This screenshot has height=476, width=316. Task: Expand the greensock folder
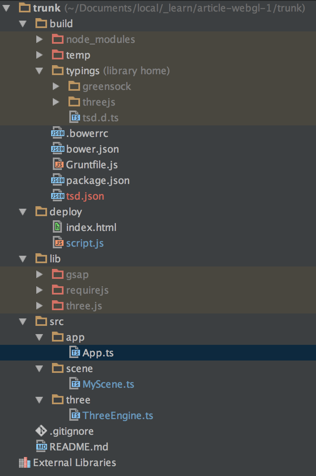(56, 86)
